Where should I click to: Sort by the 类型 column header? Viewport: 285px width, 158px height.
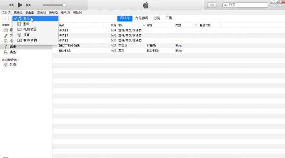point(178,25)
